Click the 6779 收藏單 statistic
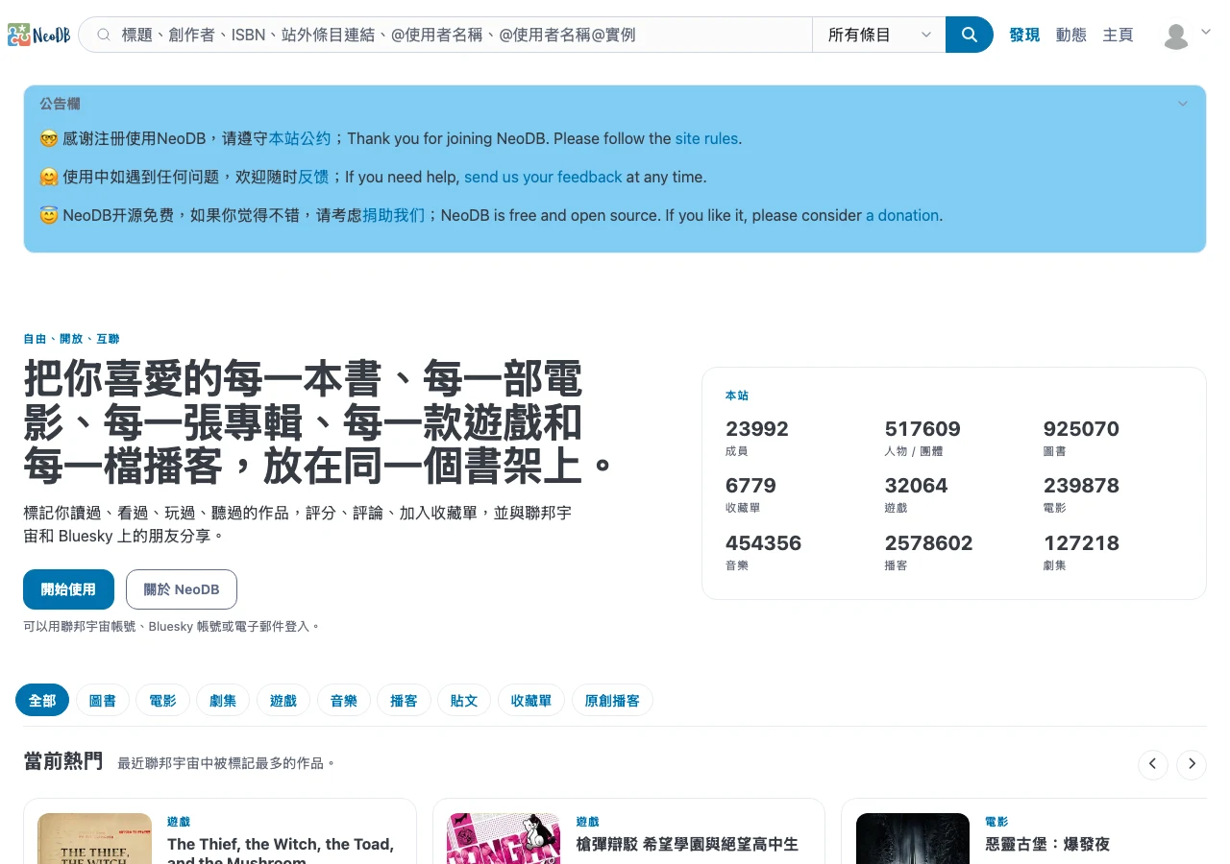Viewport: 1230px width, 864px height. pyautogui.click(x=750, y=494)
